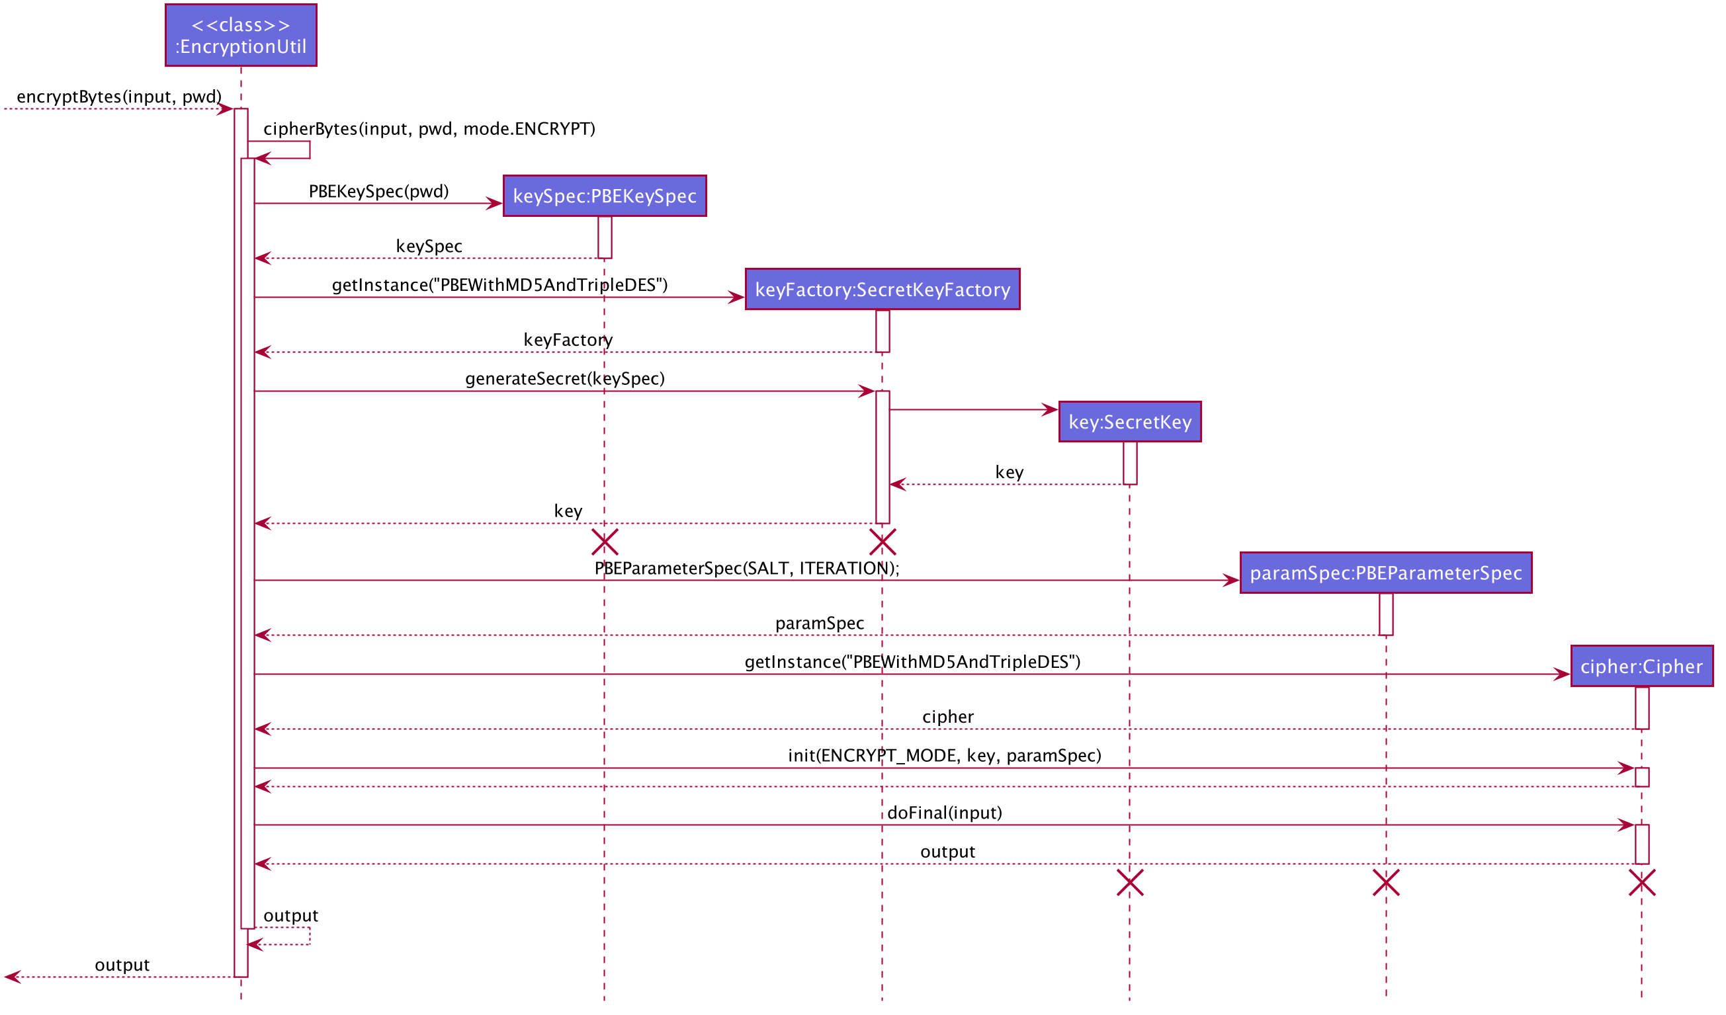Select the 'cipherBytes(input, pwd, mode.ENCRYPT)' self-call label
This screenshot has width=1726, height=1015.
pyautogui.click(x=431, y=130)
